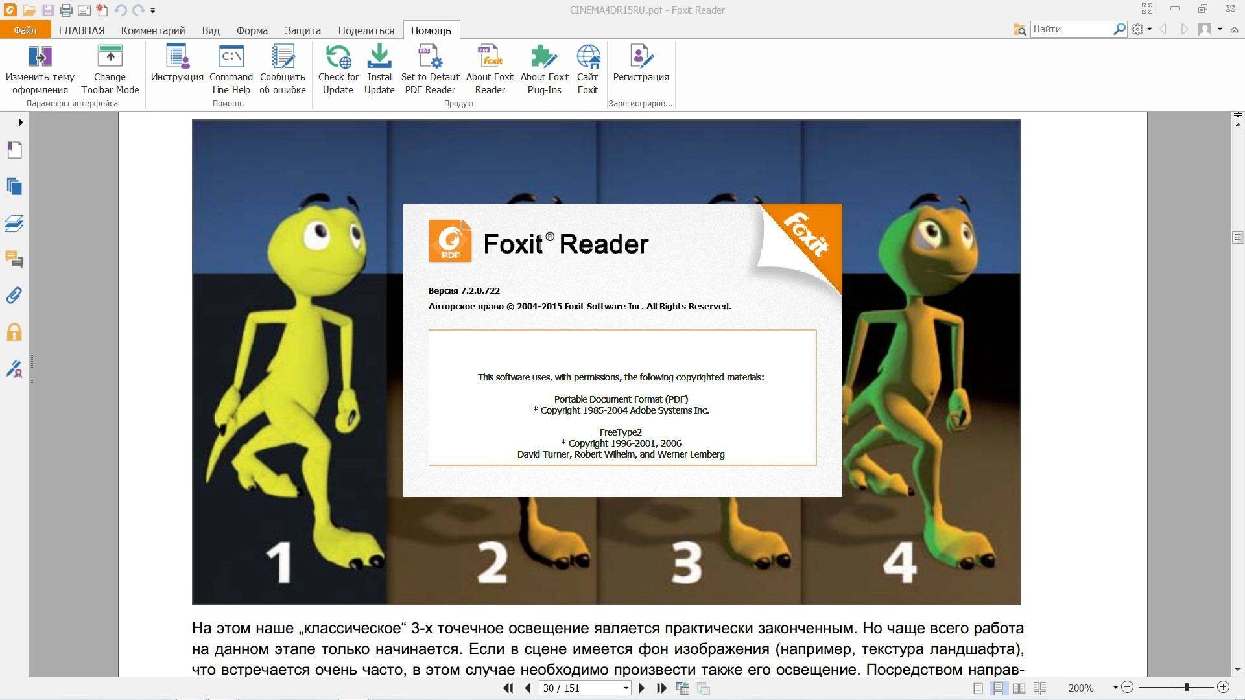Click the Регистрация button
This screenshot has height=700, width=1245.
tap(641, 64)
